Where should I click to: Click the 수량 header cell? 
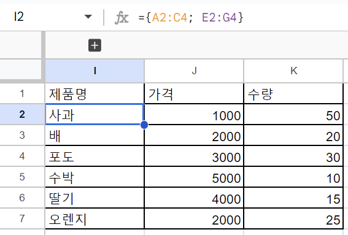pos(293,94)
